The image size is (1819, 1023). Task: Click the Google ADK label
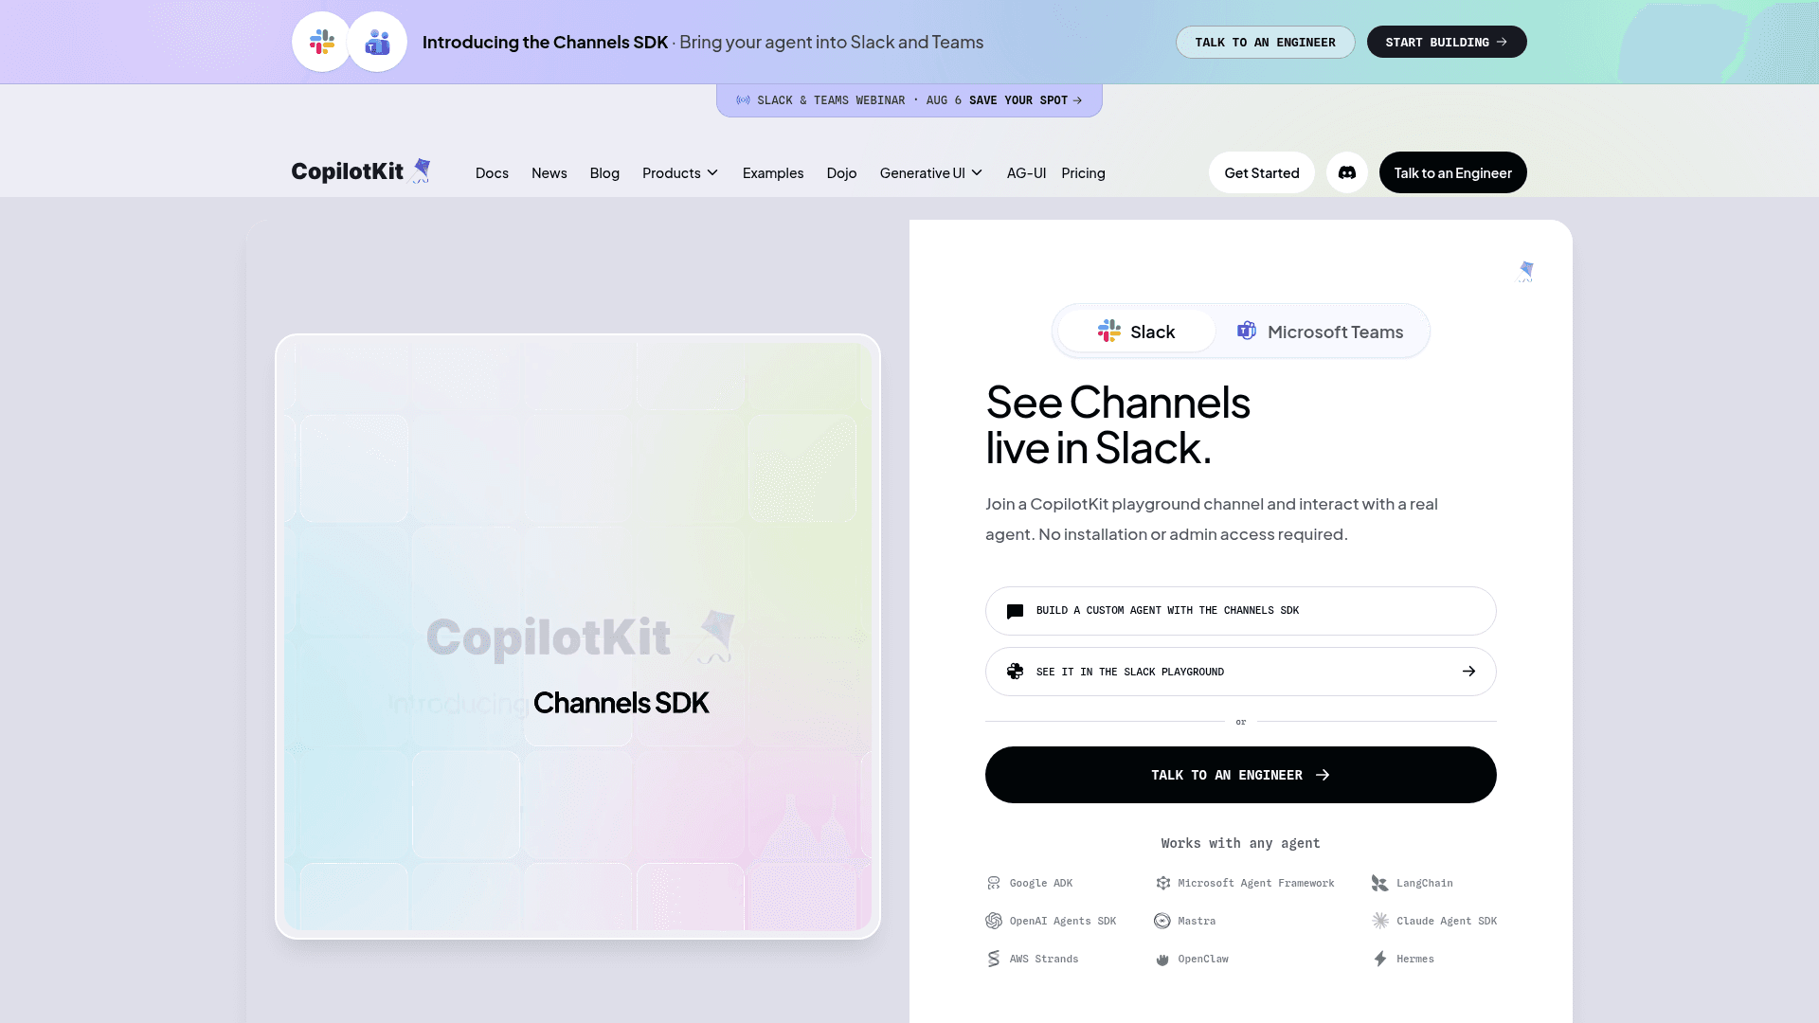tap(1040, 883)
